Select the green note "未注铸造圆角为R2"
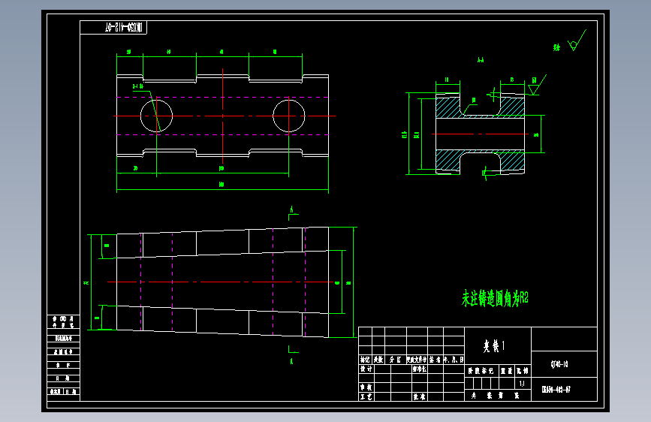Image resolution: width=651 pixels, height=422 pixels. pyautogui.click(x=495, y=298)
